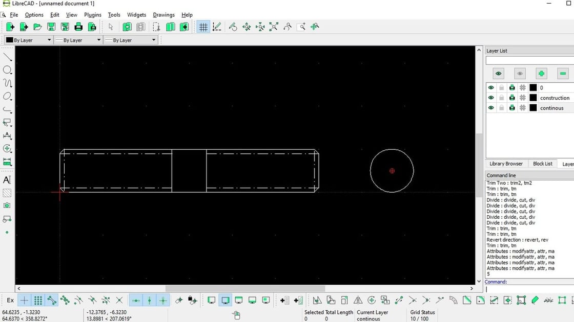Click the Zoom In magnifier icon
The image size is (574, 322).
247,26
